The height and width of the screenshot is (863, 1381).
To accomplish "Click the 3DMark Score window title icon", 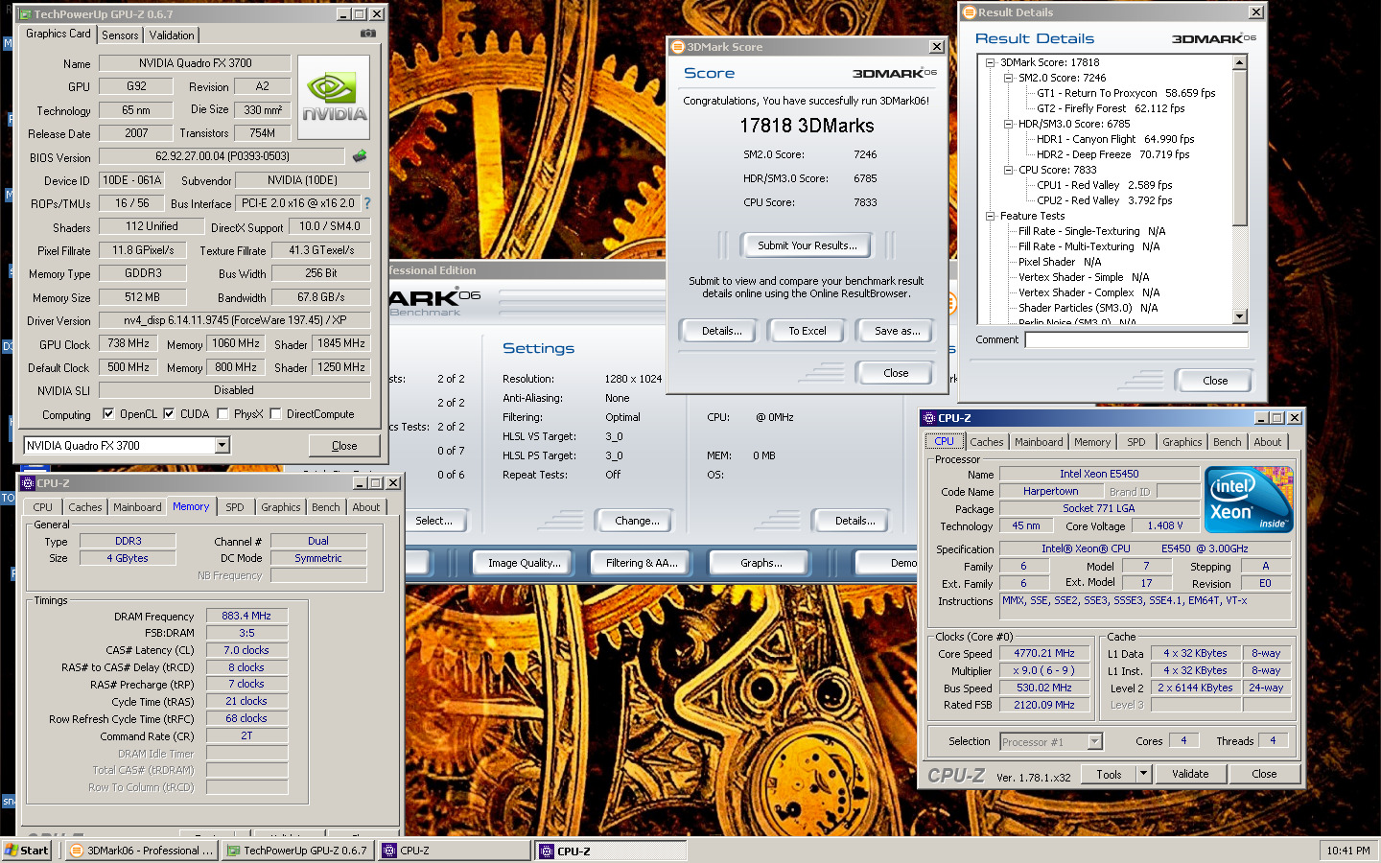I will coord(678,46).
